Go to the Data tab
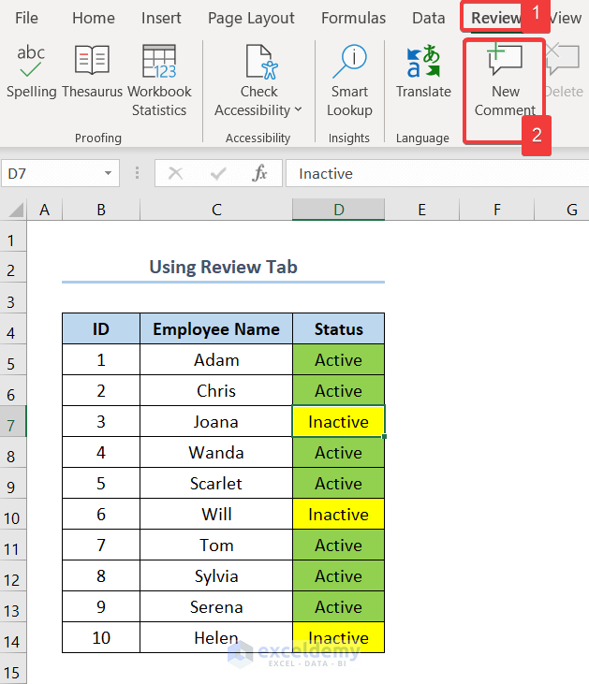The height and width of the screenshot is (684, 589). 429,18
